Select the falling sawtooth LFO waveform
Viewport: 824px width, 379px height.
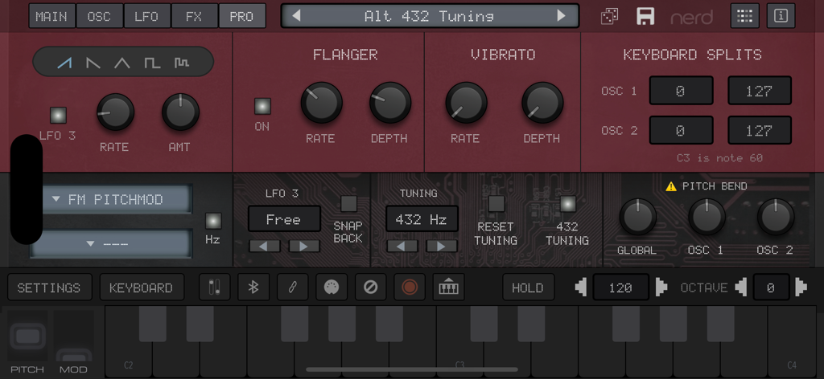point(93,63)
